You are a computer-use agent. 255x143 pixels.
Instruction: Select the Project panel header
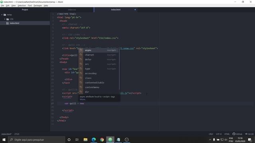[25, 10]
